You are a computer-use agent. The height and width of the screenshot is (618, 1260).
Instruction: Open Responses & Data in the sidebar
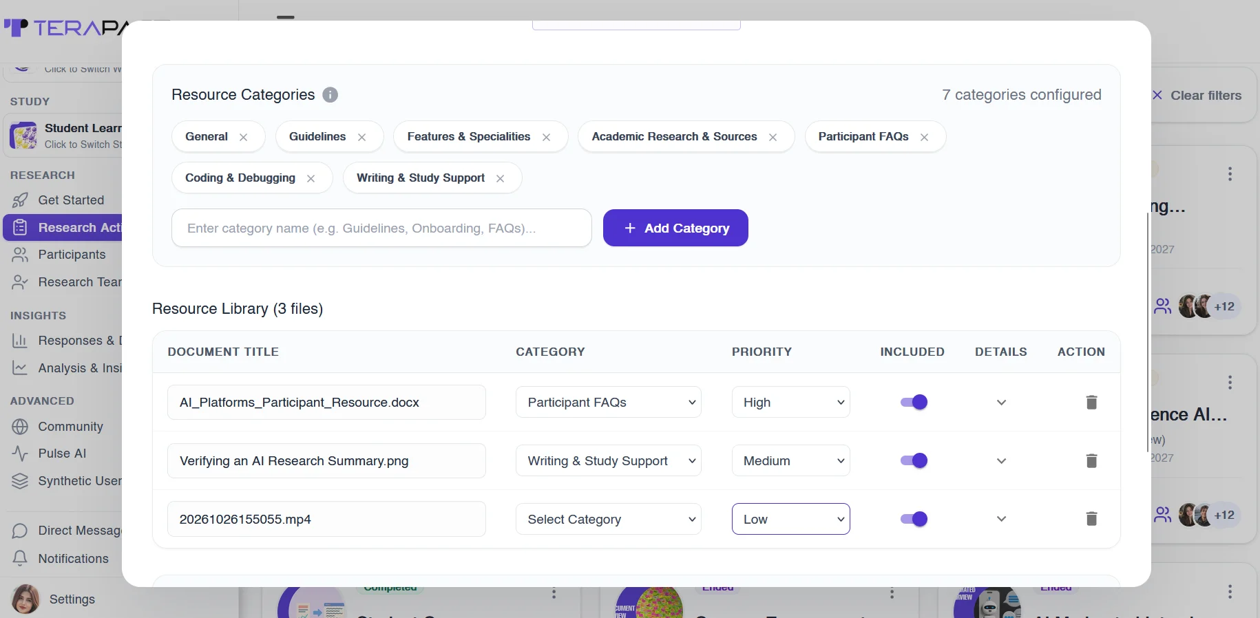(65, 341)
